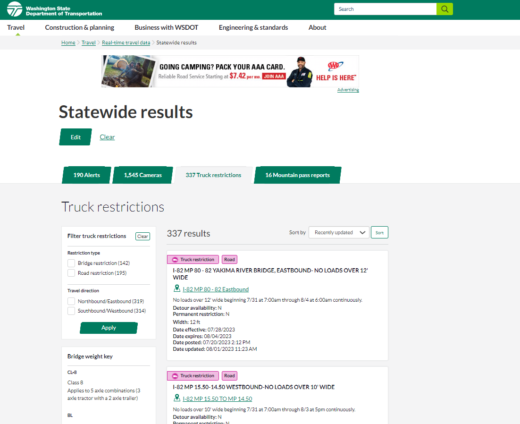
Task: Open the Construction & planning menu
Action: pos(80,27)
